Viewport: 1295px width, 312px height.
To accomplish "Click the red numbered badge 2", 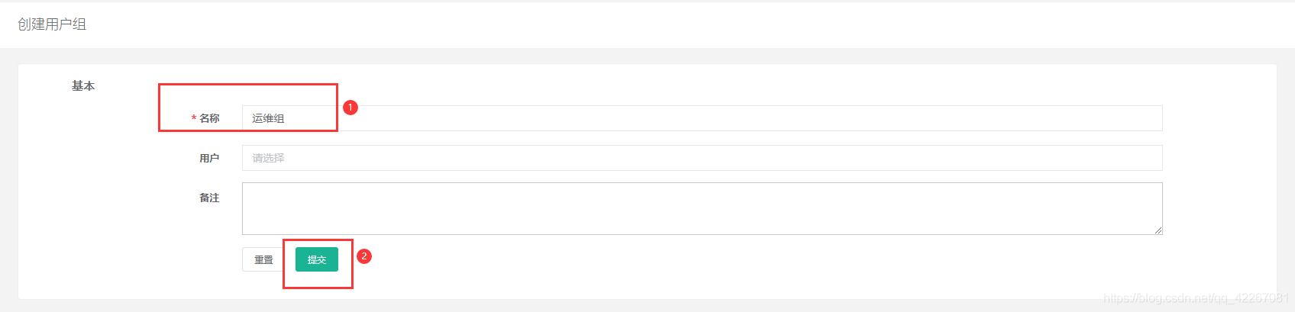I will click(364, 256).
